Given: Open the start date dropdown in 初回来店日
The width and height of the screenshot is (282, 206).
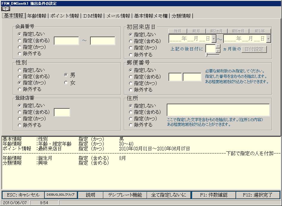Looking at the screenshot, I should tap(214, 39).
